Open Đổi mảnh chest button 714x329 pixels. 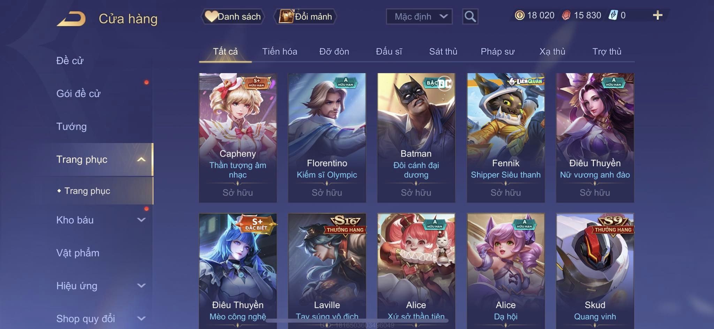[305, 16]
